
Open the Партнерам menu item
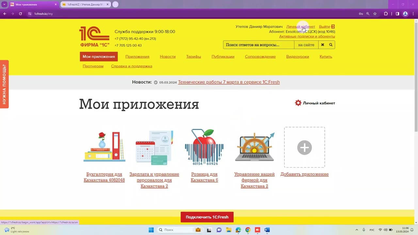(x=93, y=66)
